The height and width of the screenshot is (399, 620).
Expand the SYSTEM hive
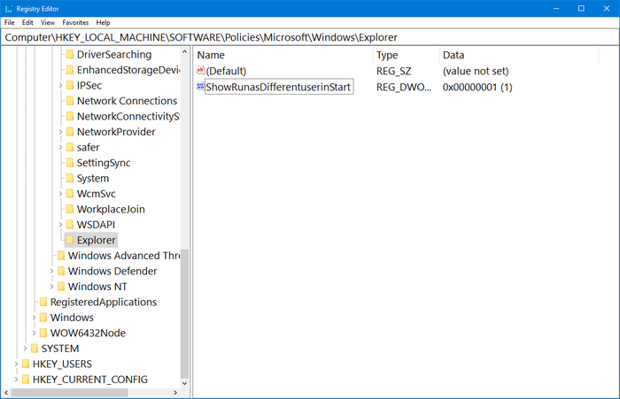pyautogui.click(x=25, y=348)
